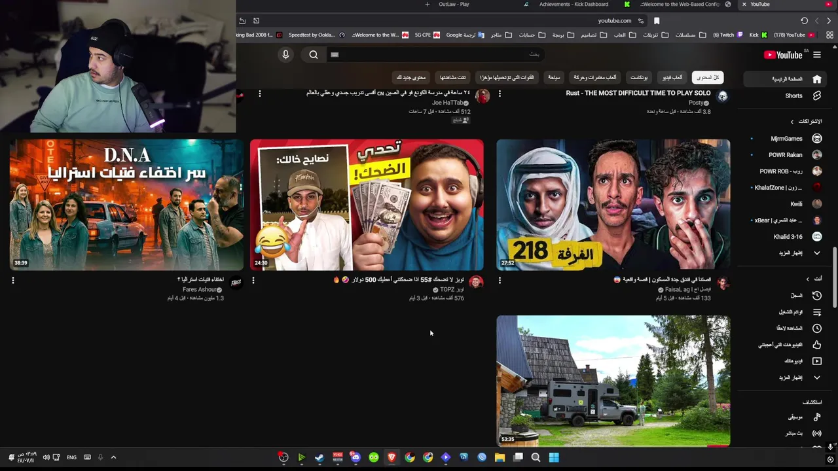
Task: Open Music note icon under Explore
Action: [817, 417]
